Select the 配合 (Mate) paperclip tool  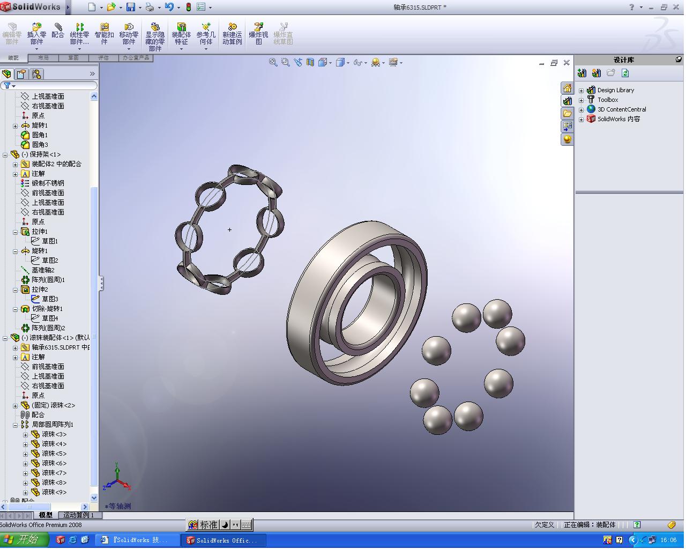[58, 31]
